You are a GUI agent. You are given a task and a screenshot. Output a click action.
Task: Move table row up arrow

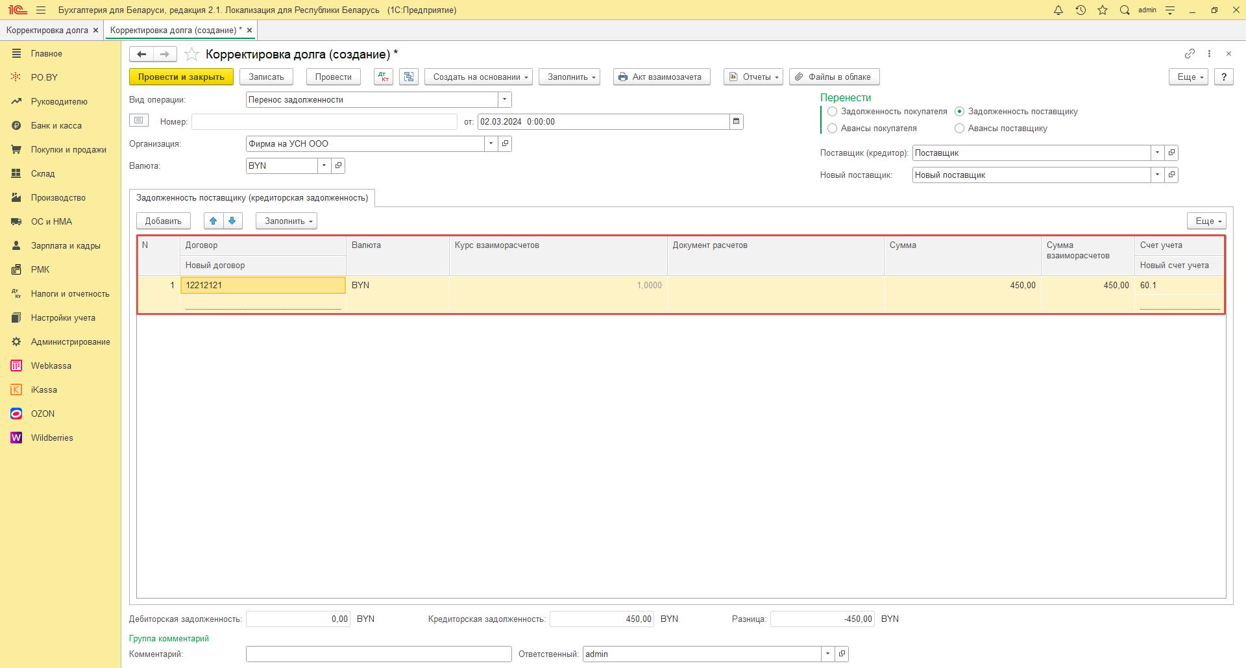[214, 221]
